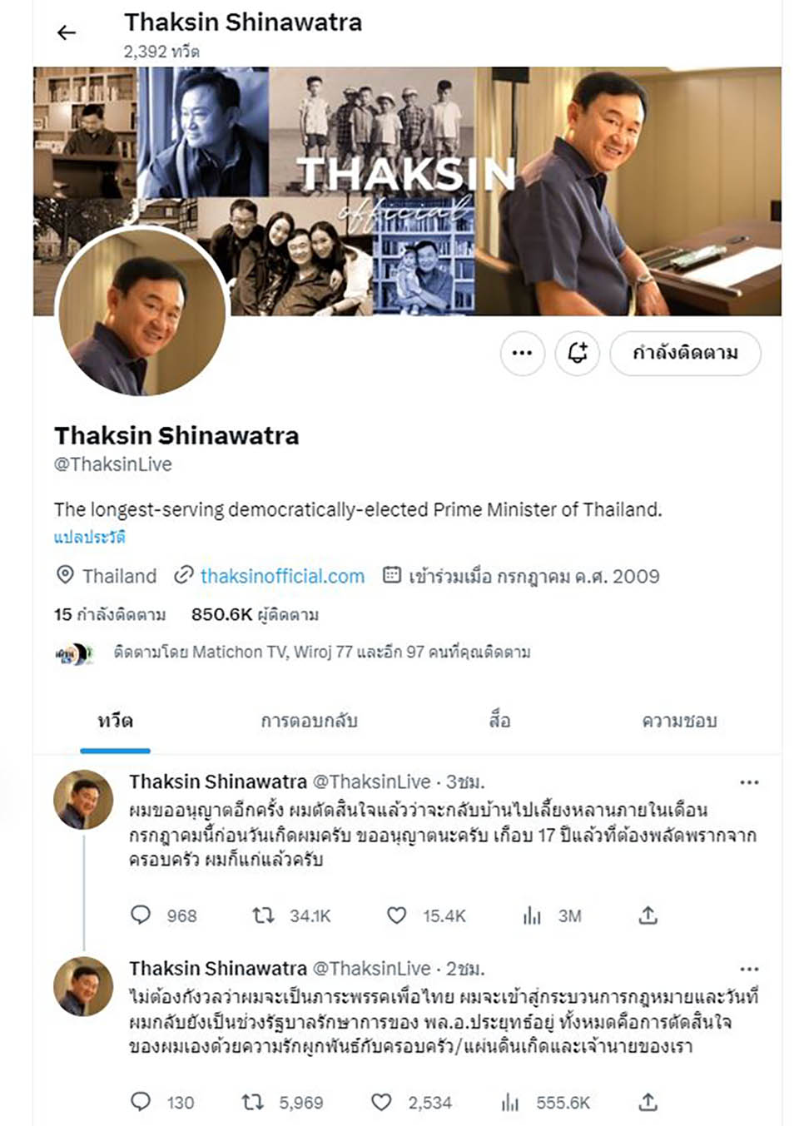Open more options on the first tweet
799x1126 pixels.
(749, 782)
